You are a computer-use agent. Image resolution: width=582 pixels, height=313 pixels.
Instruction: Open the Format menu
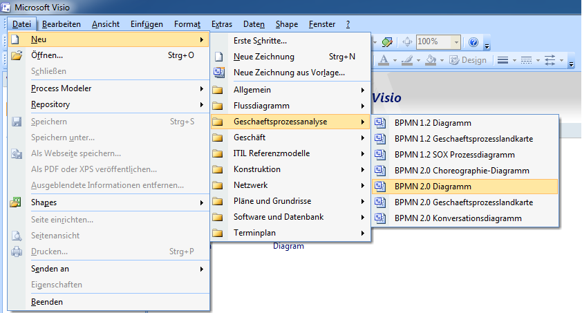(187, 24)
